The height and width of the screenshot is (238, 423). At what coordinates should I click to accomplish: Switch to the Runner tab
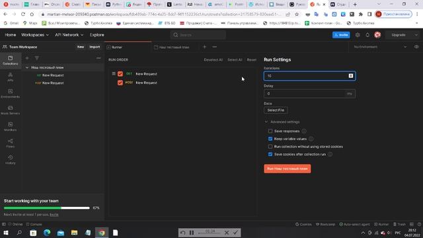click(x=128, y=47)
